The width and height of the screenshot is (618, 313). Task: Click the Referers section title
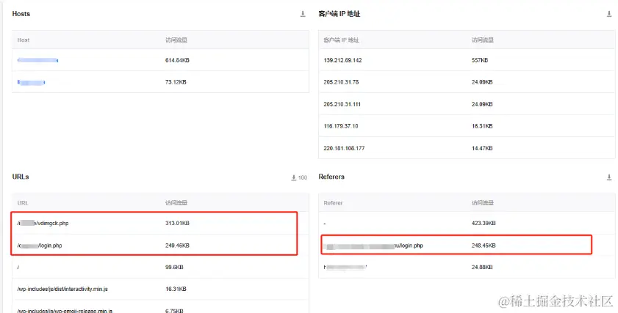point(331,177)
